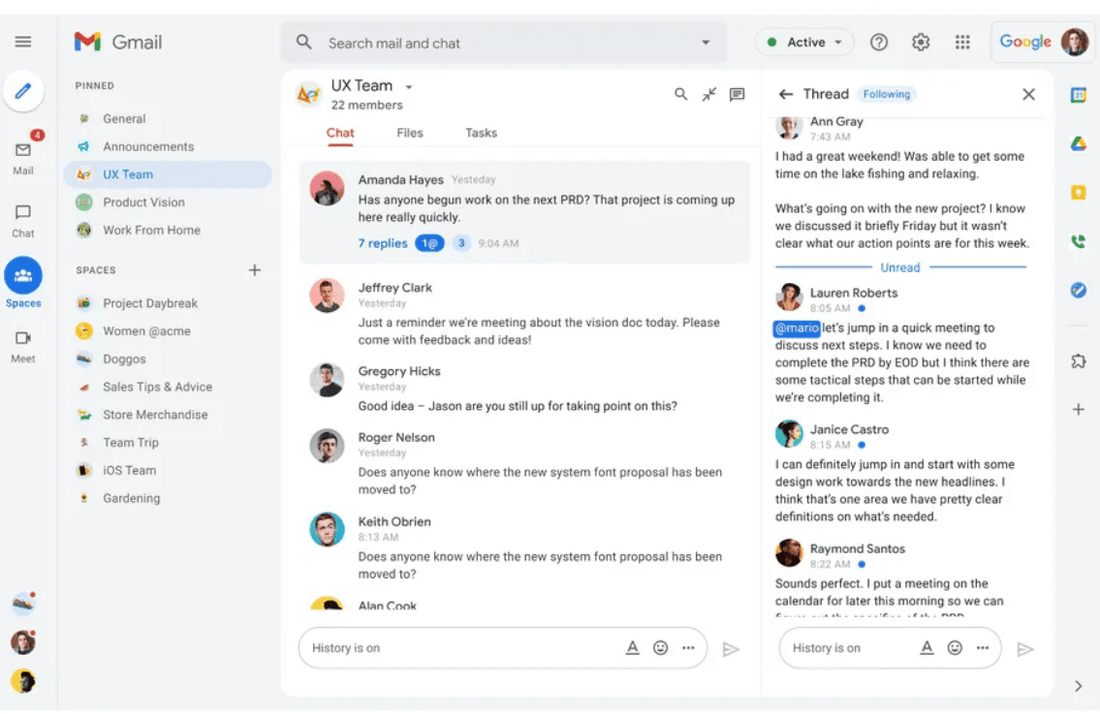
Task: Collapse the space view arrows icon
Action: coord(709,94)
